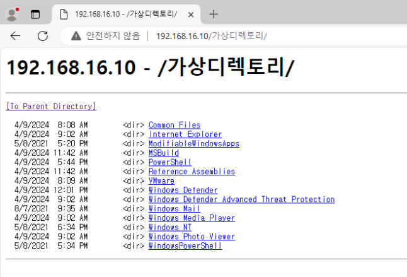The height and width of the screenshot is (277, 407).
Task: Click the timestamp '4/9/2024 12:01 PM'
Action: click(51, 190)
